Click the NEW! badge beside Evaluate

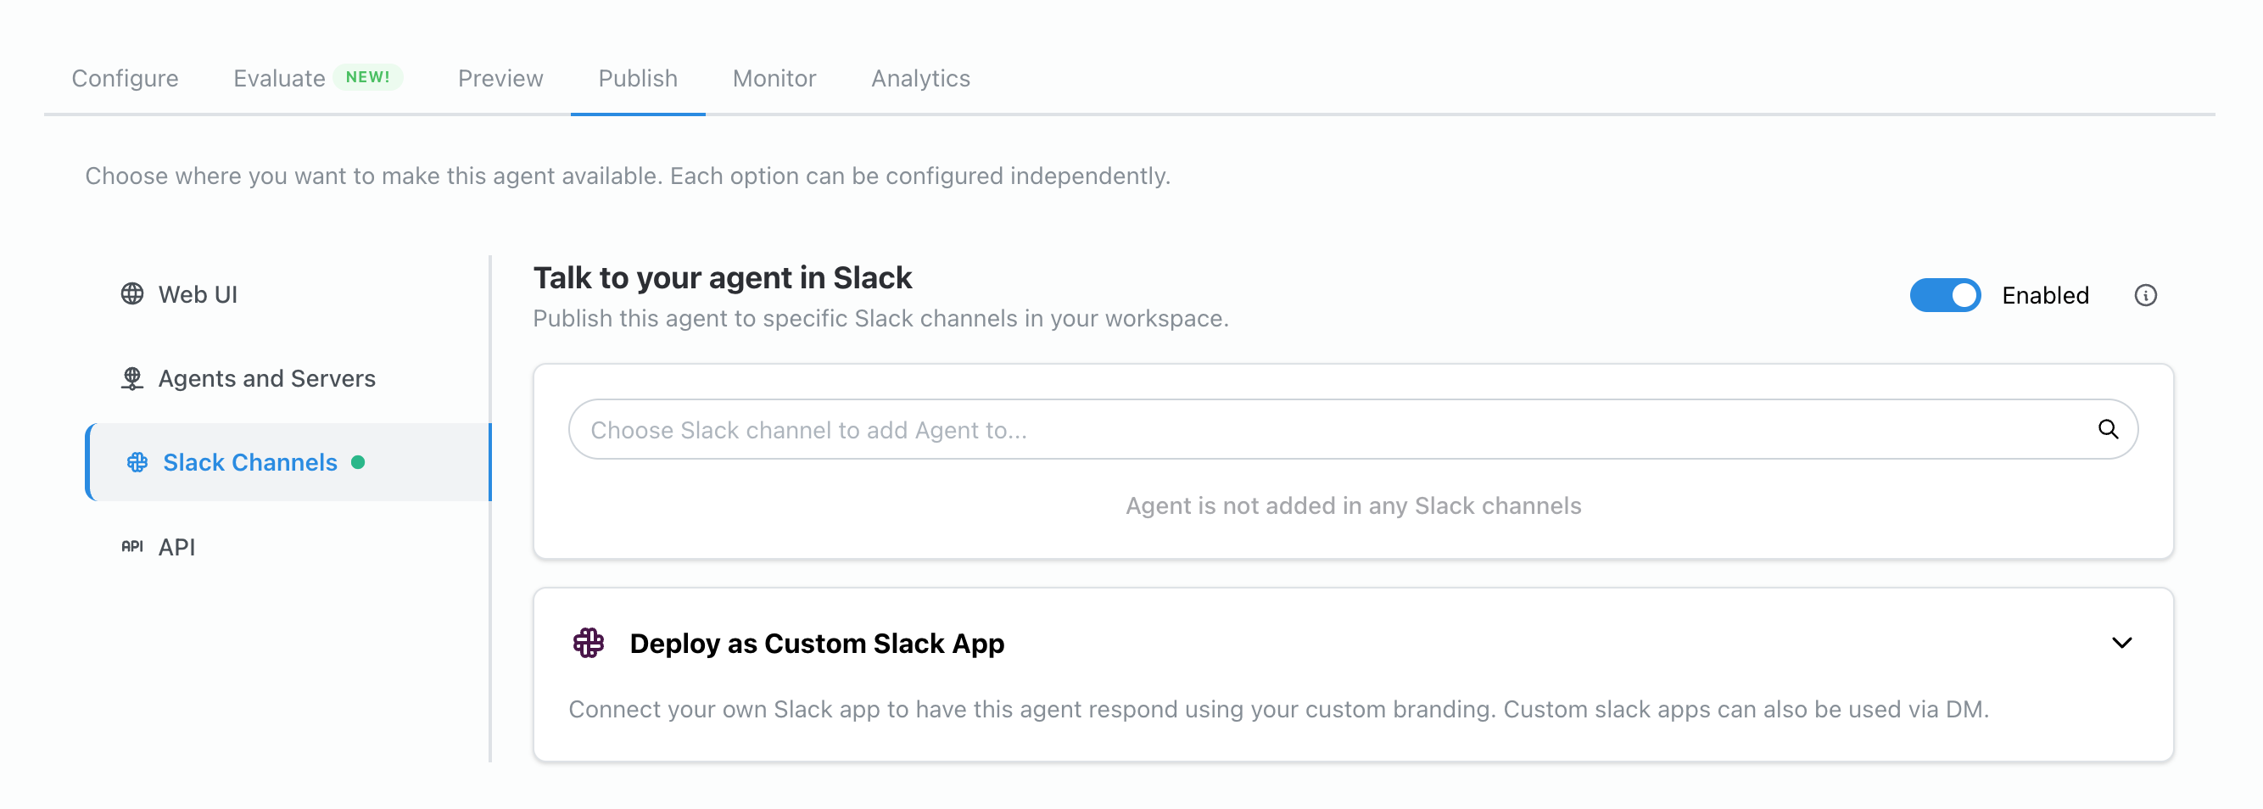[x=367, y=77]
